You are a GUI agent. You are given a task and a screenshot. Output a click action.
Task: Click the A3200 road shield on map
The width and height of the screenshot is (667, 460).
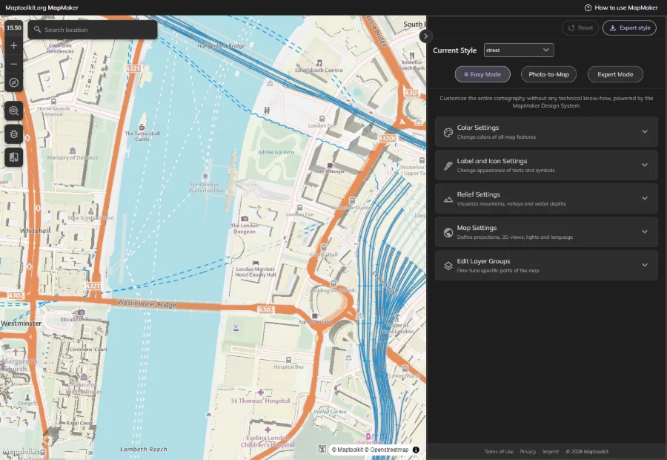tap(388, 139)
